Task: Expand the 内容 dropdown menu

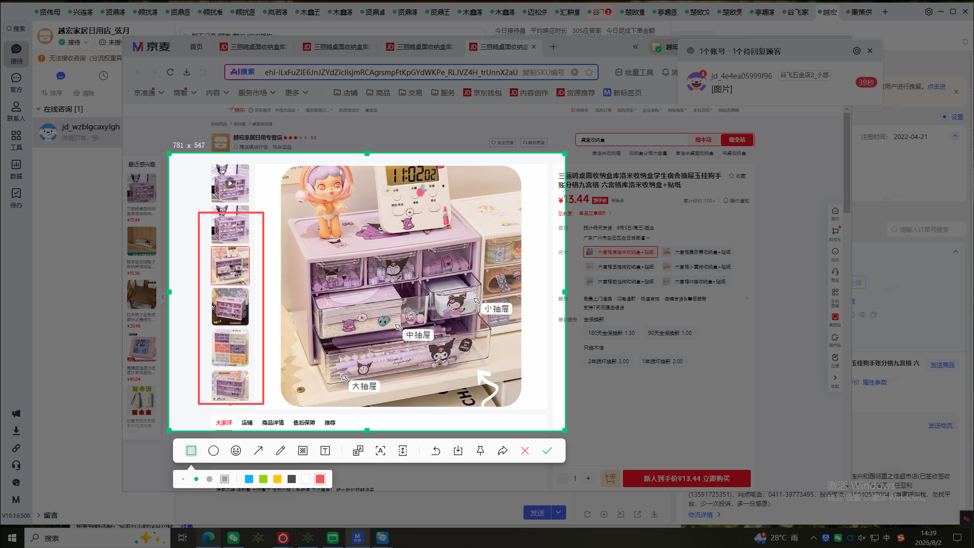Action: tap(217, 93)
